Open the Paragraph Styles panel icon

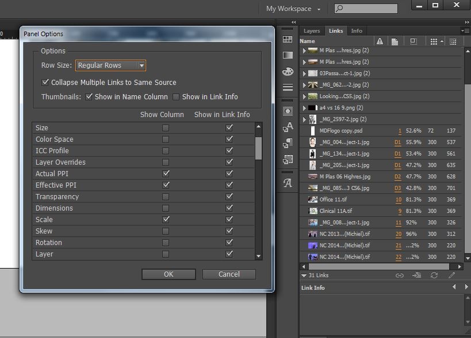coord(288,143)
